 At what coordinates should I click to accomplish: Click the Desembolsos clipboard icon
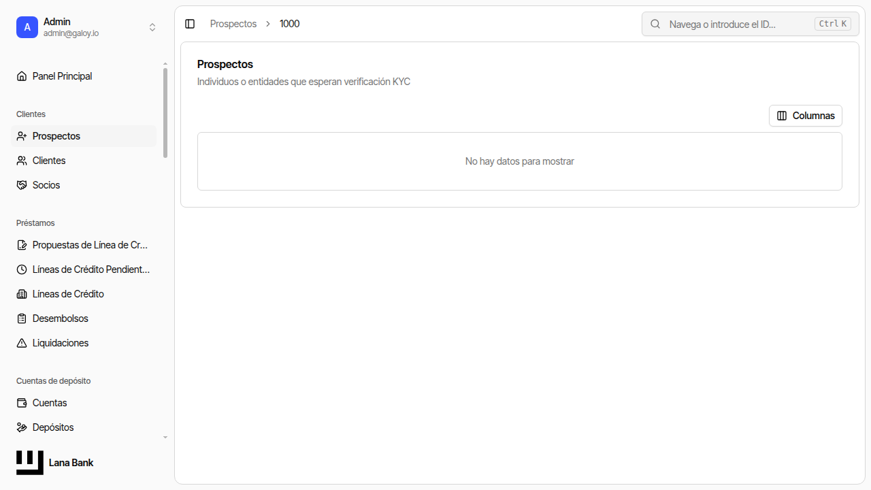click(22, 318)
